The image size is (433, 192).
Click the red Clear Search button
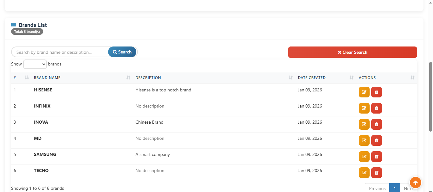click(352, 52)
